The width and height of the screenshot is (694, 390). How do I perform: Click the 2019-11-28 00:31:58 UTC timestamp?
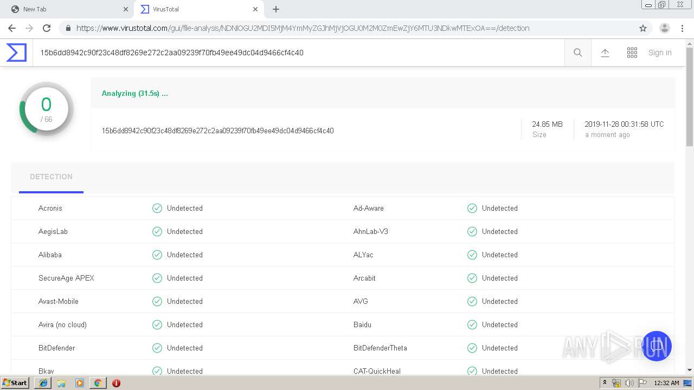[624, 124]
